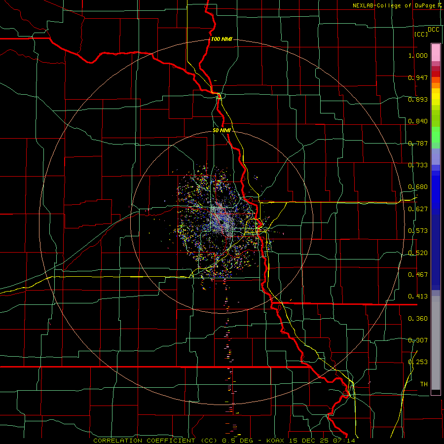Pick the gray color band on legend
The width and height of the screenshot is (444, 444).
pos(436,343)
